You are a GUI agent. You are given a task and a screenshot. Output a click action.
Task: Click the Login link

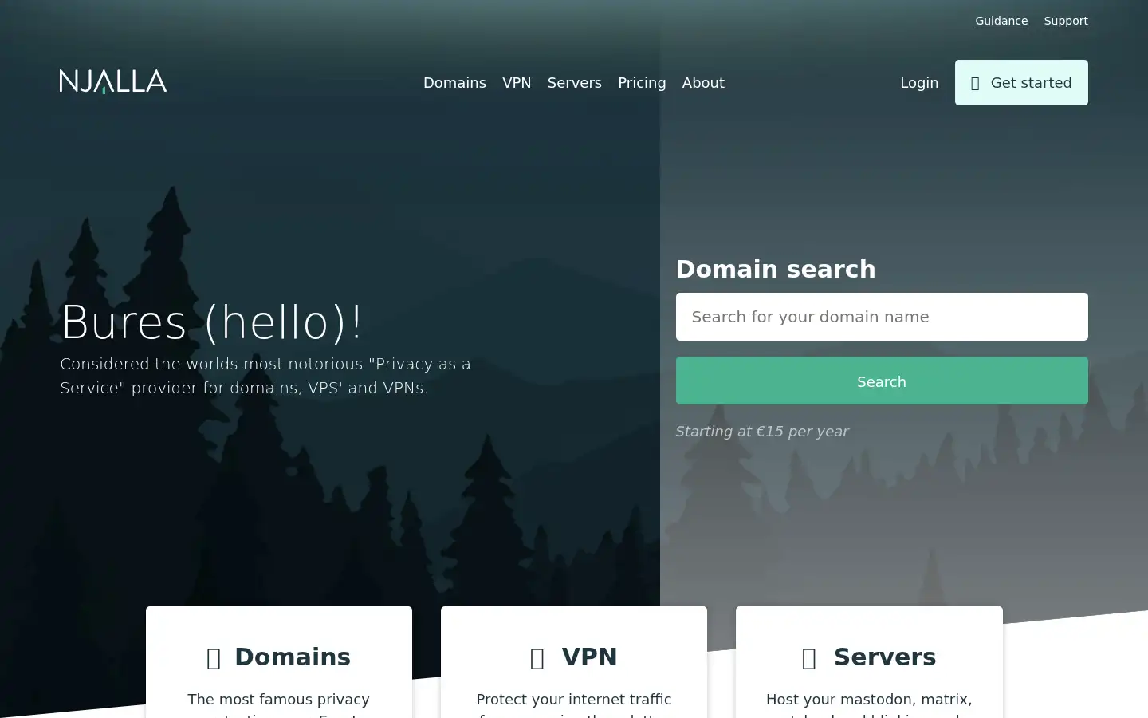tap(919, 83)
